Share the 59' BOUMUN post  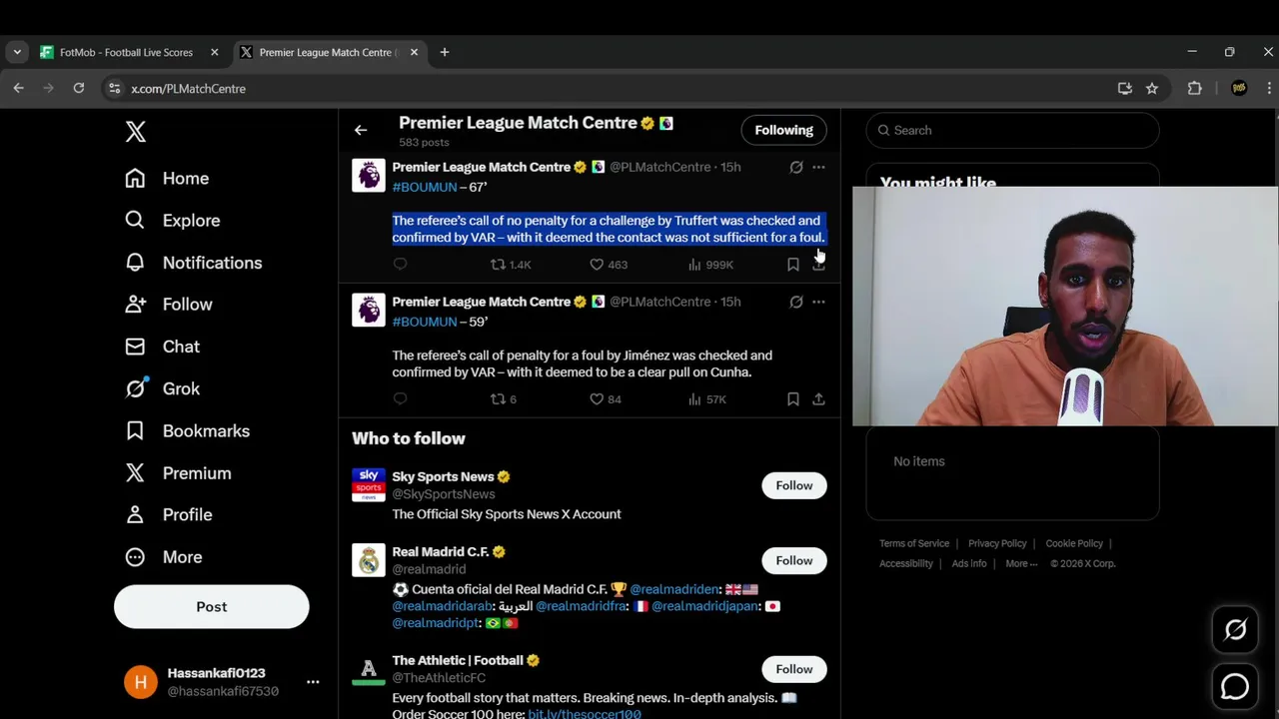pyautogui.click(x=818, y=399)
